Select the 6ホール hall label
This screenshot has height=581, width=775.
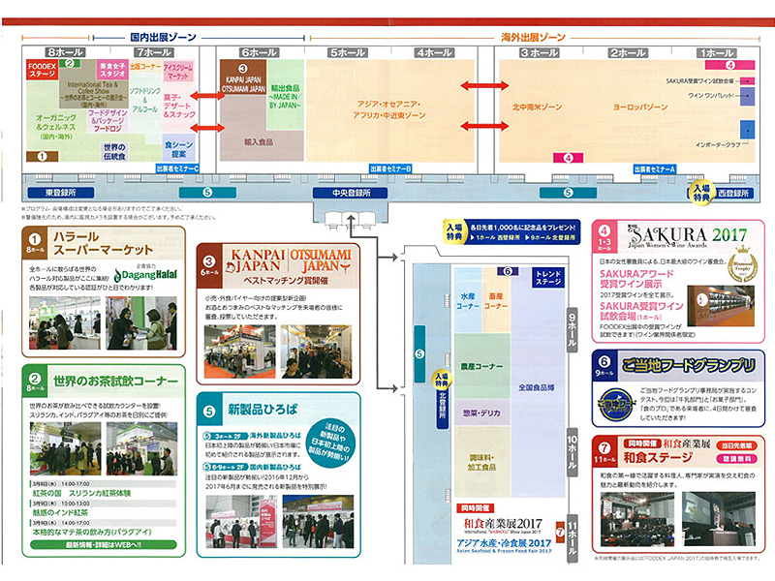pyautogui.click(x=259, y=52)
